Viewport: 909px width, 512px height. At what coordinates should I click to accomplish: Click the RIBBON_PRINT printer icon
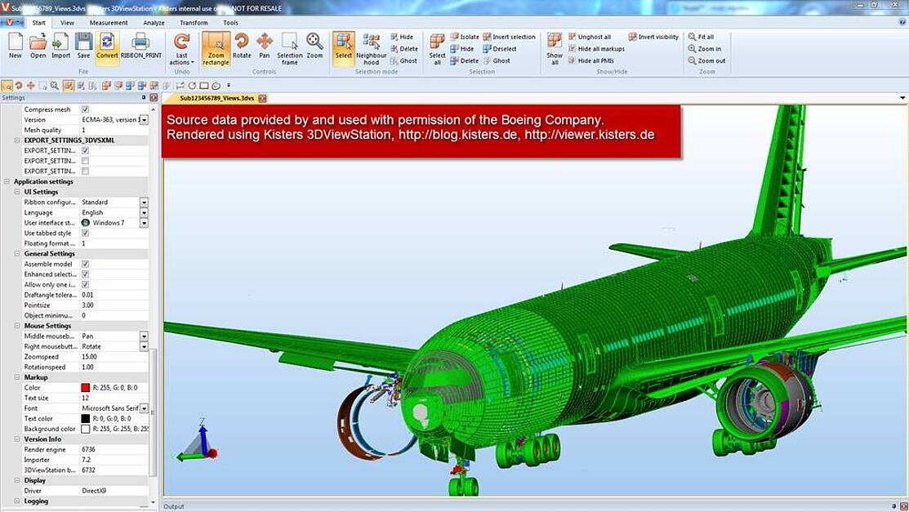140,46
